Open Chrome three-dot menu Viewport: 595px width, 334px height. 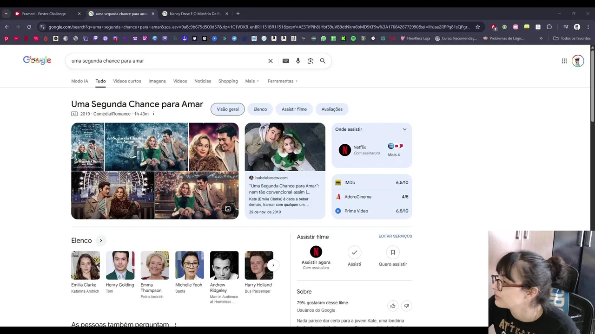coord(588,27)
